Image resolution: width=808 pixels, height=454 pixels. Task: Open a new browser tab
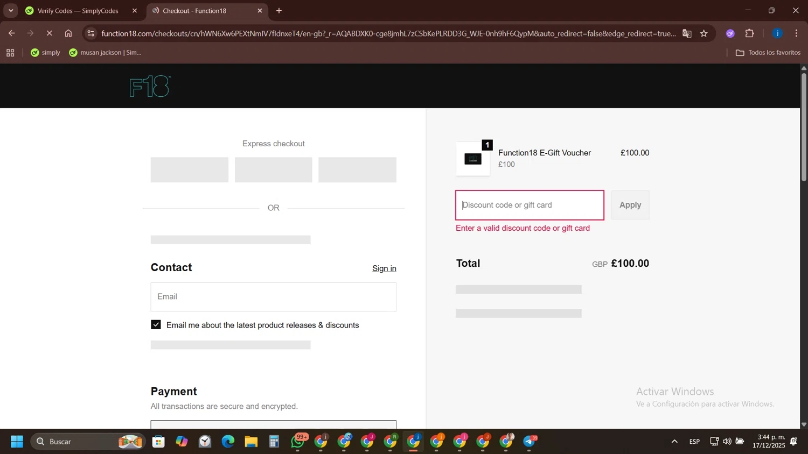279,11
